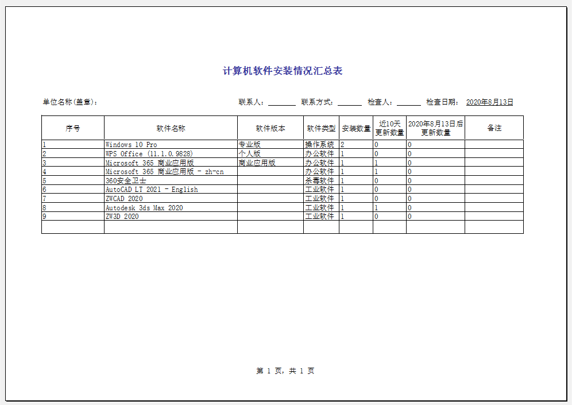Select the "备注" column header
Image resolution: width=572 pixels, height=405 pixels.
pyautogui.click(x=494, y=128)
